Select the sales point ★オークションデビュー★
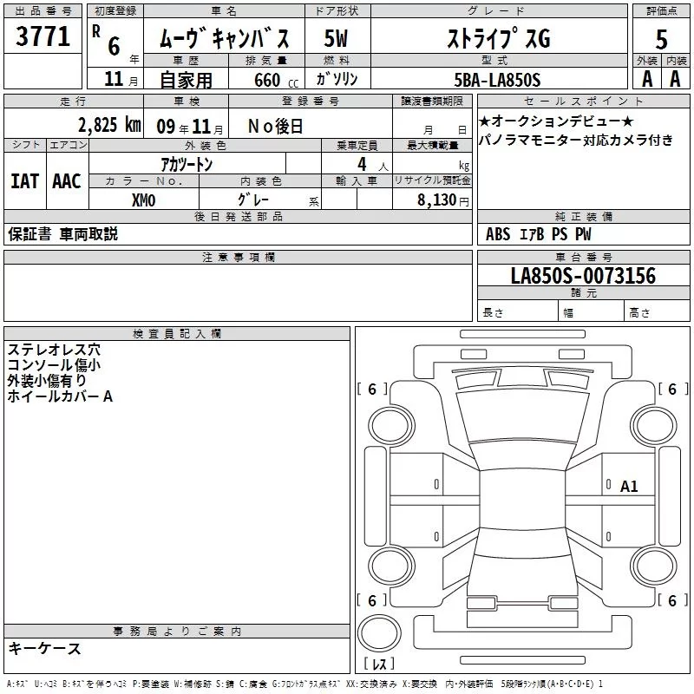Image resolution: width=694 pixels, height=694 pixels. 556,121
